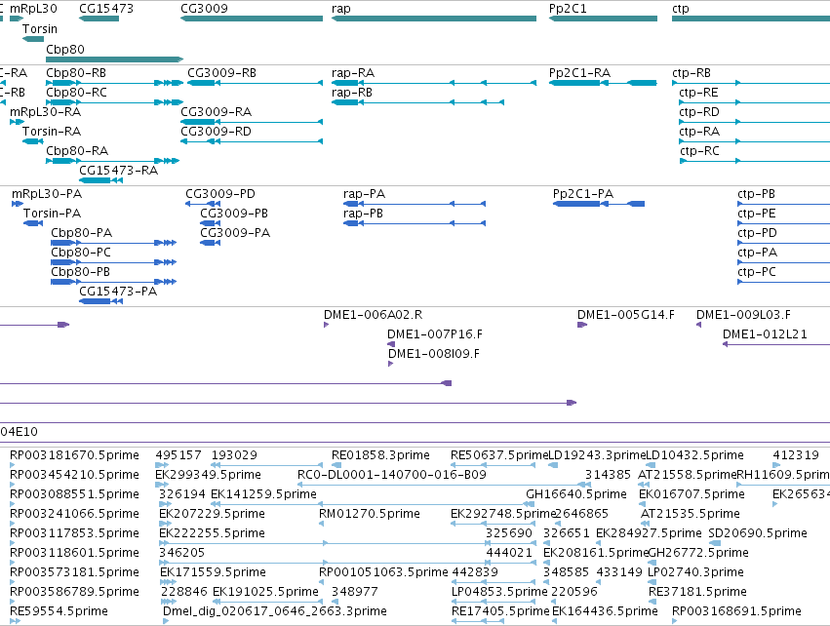Screen dimensions: 830x626
Task: Select protein Torsin-PA
Action: (33, 223)
